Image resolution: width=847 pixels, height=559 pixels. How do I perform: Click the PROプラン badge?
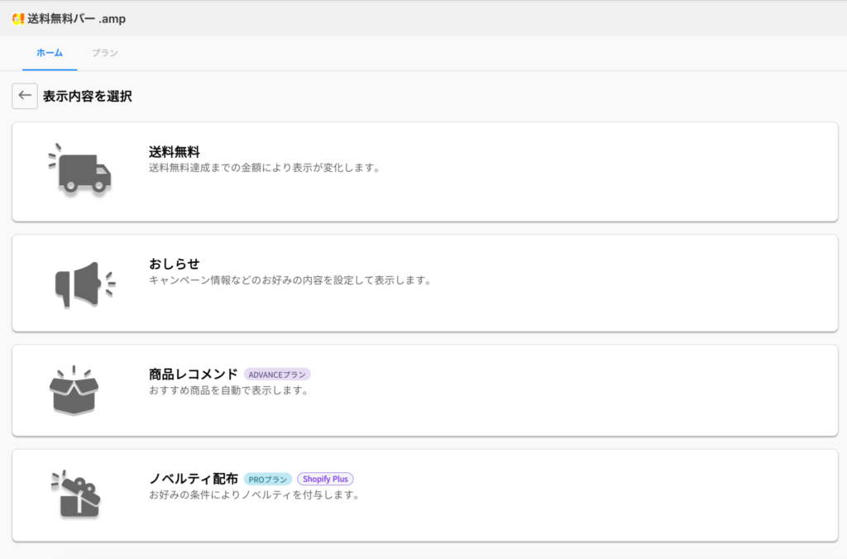click(268, 479)
